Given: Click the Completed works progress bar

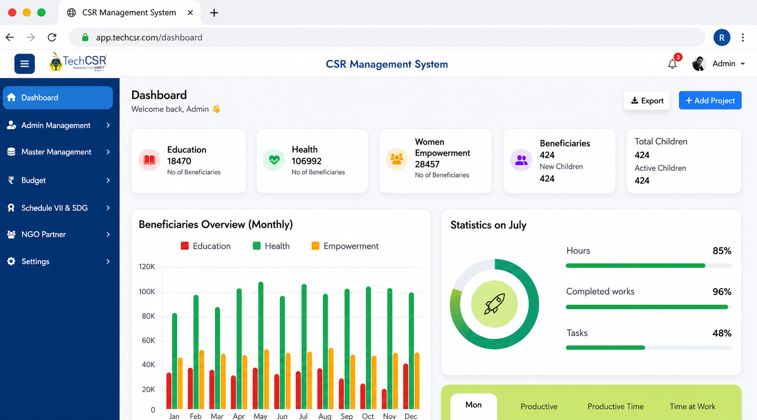Looking at the screenshot, I should pyautogui.click(x=649, y=307).
